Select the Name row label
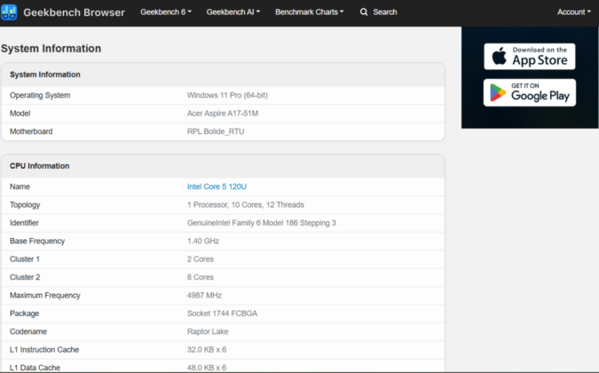The image size is (599, 373). point(20,186)
